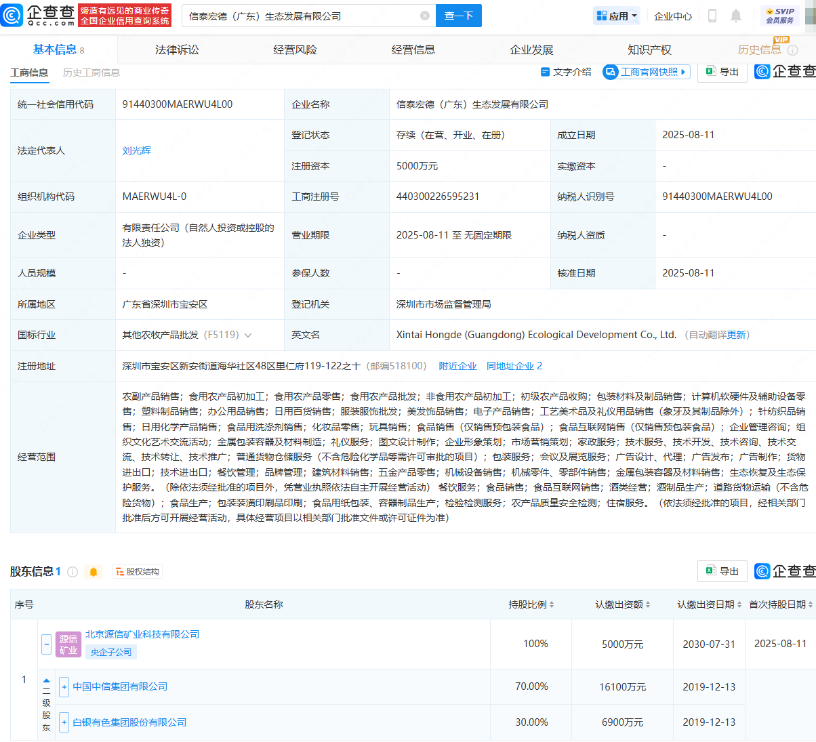
Task: Collapse 二级股东 section arrow
Action: pyautogui.click(x=46, y=680)
